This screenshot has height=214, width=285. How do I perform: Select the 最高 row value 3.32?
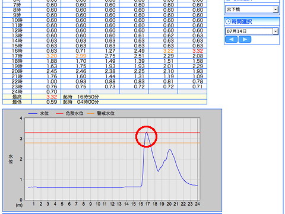pos(52,97)
